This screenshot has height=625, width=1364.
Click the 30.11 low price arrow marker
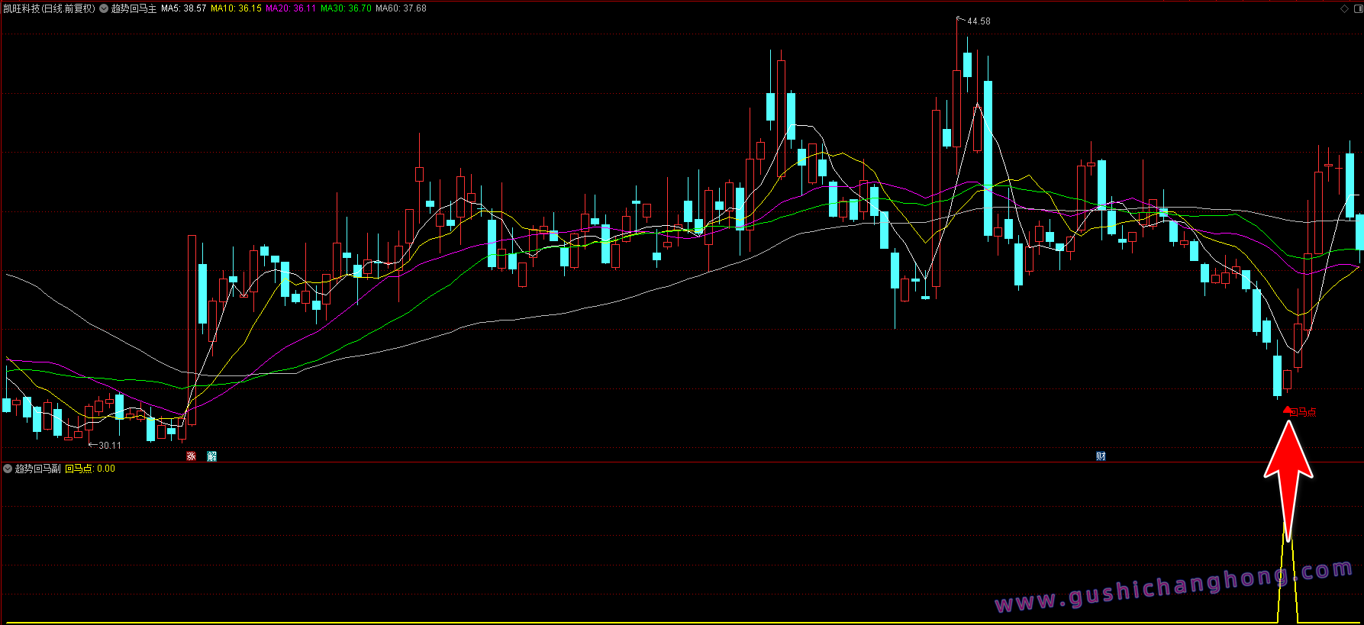click(105, 445)
